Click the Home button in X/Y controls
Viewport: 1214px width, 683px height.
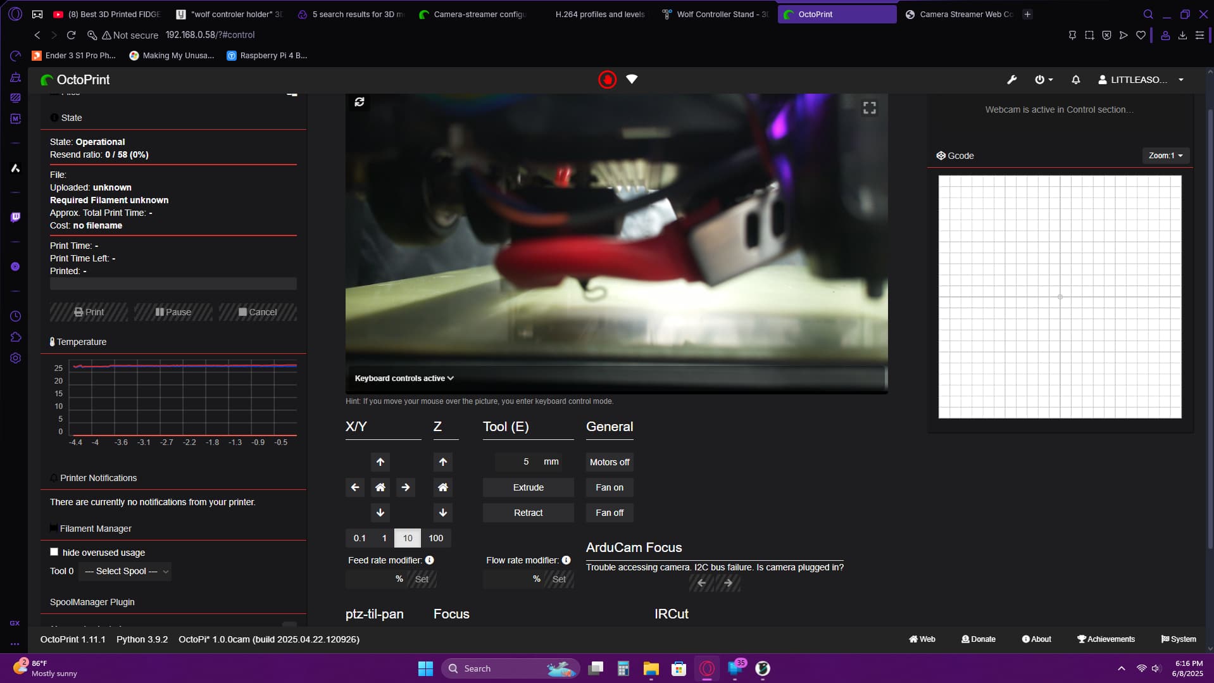click(380, 487)
